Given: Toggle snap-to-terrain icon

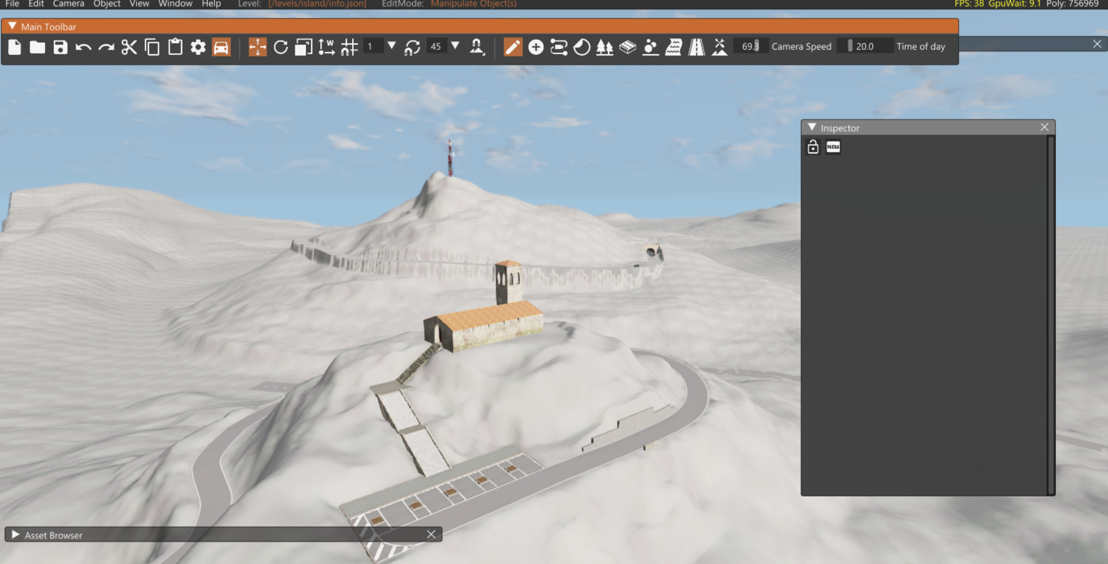Looking at the screenshot, I should 477,47.
